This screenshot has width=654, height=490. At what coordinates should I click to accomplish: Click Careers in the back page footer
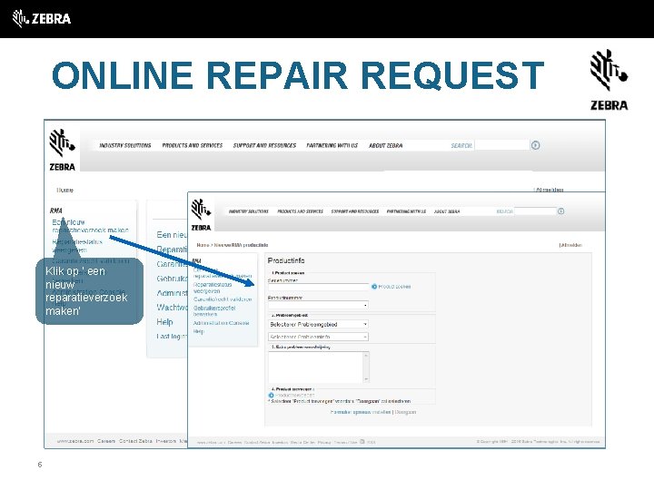tap(106, 441)
